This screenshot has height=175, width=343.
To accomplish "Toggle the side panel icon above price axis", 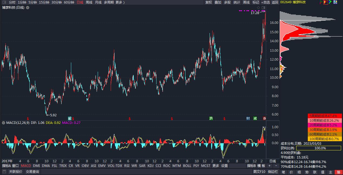I will (x=263, y=8).
